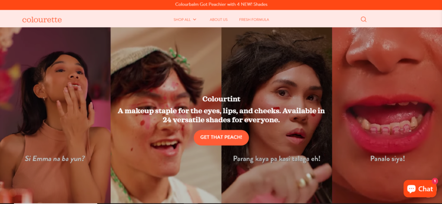Open search with the magnifier icon
The image size is (442, 204).
[363, 19]
